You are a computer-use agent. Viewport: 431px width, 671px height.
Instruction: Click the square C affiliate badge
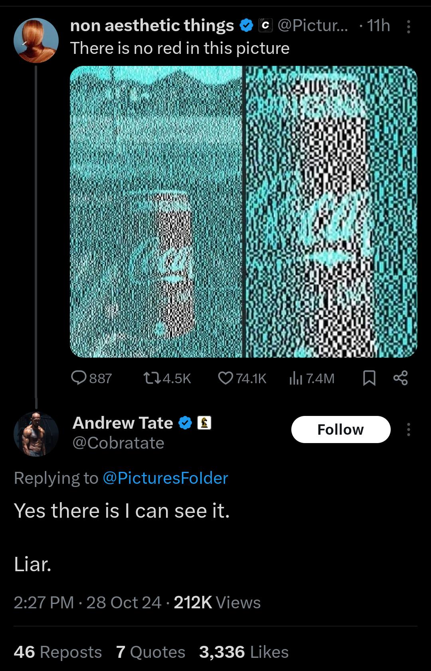click(x=265, y=26)
